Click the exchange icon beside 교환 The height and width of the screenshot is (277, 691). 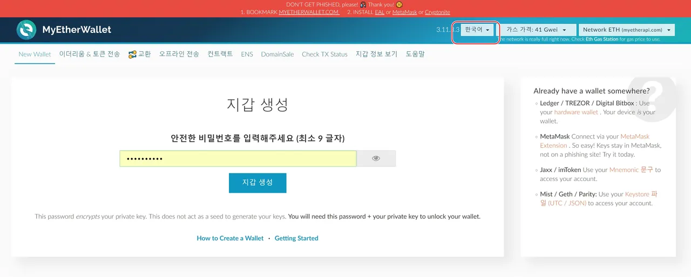coord(132,54)
